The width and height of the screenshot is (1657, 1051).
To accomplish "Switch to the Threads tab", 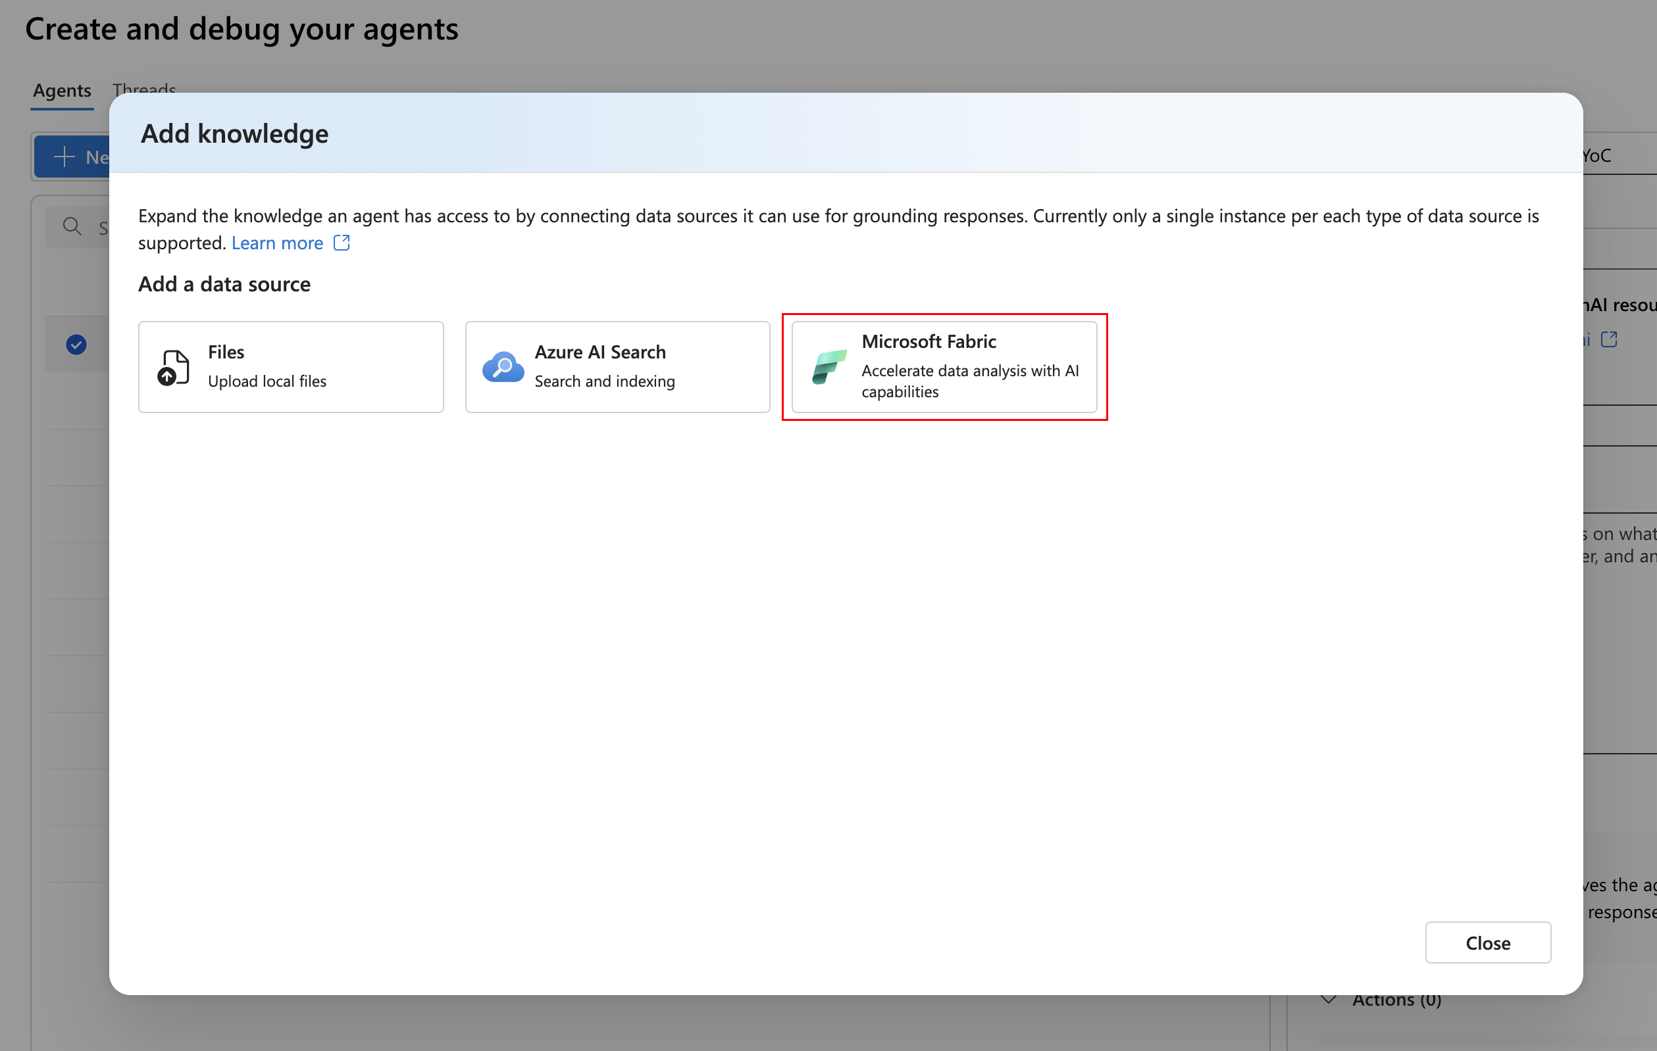I will [145, 89].
